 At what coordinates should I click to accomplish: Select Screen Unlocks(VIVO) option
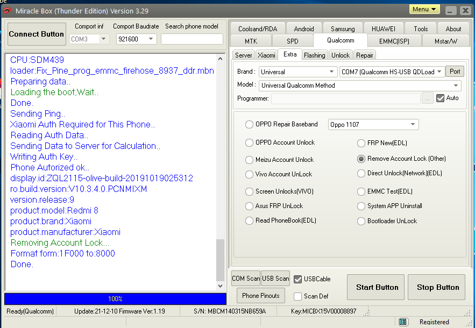coord(249,191)
